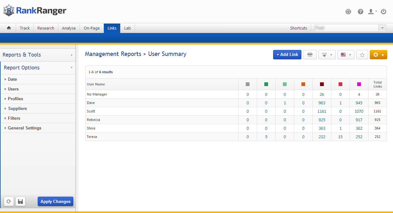The width and height of the screenshot is (393, 213).
Task: Open the orange gear settings dropdown
Action: click(x=378, y=55)
